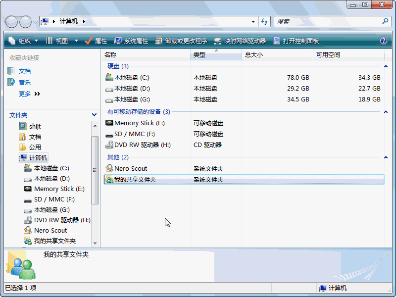Select Memory Stick (E:) icon in file list
396x297 pixels.
pyautogui.click(x=109, y=123)
